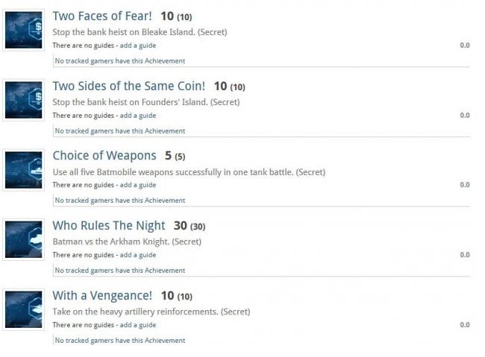Open the Who Rules The Night achievement icon
The height and width of the screenshot is (357, 485).
24,239
